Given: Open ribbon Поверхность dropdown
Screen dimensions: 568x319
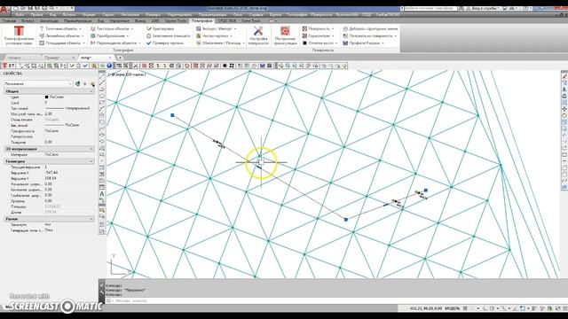Looking at the screenshot, I should click(318, 28).
